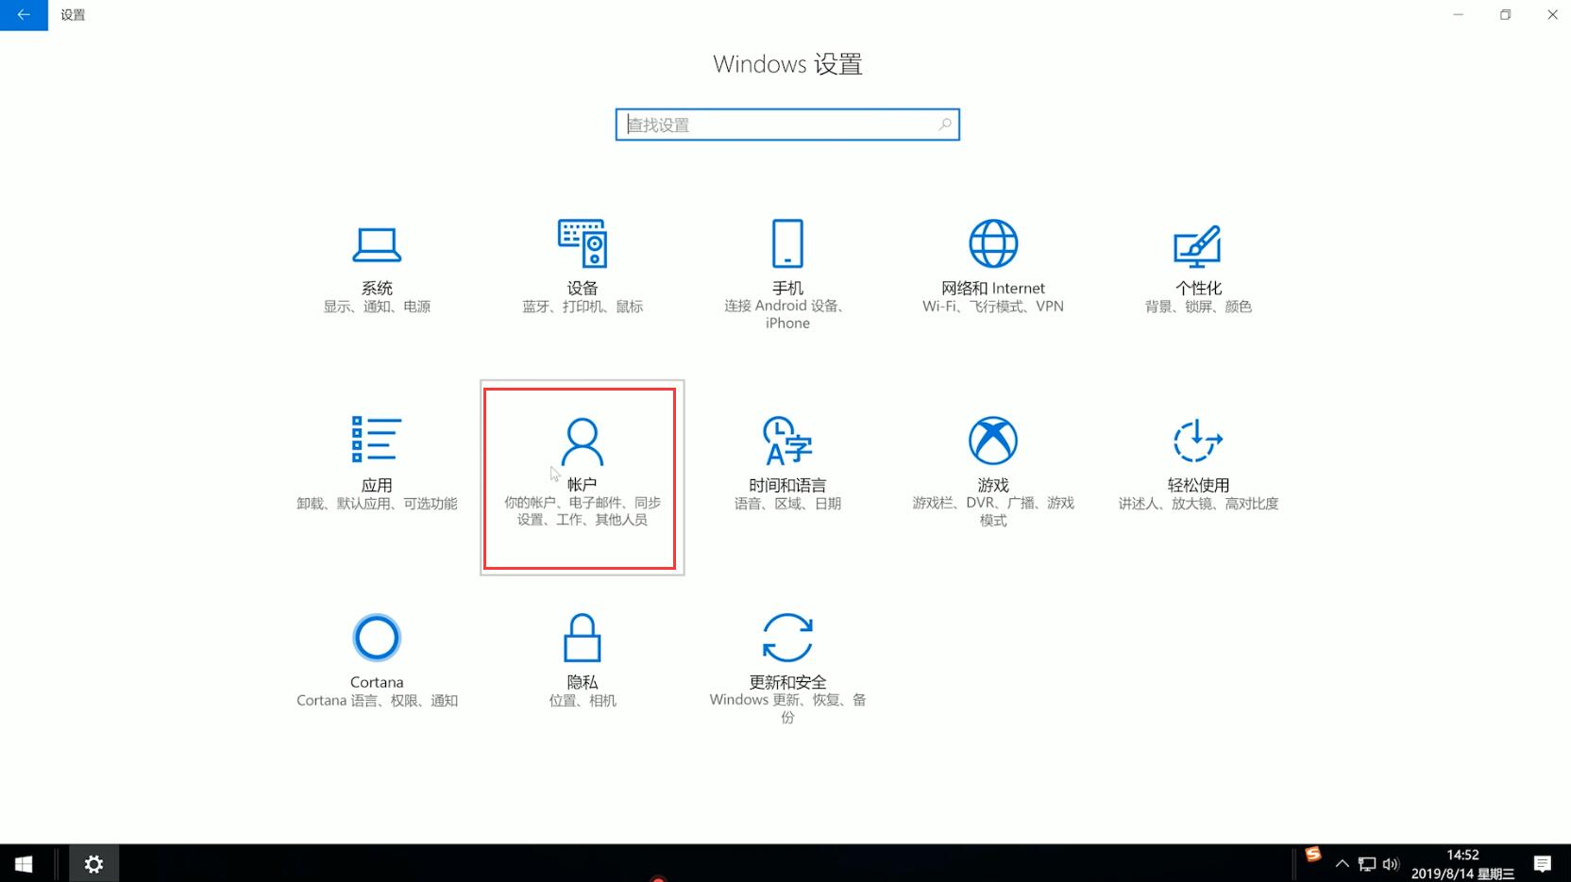1571x882 pixels.
Task: Open the 帐户 person icon
Action: click(582, 441)
